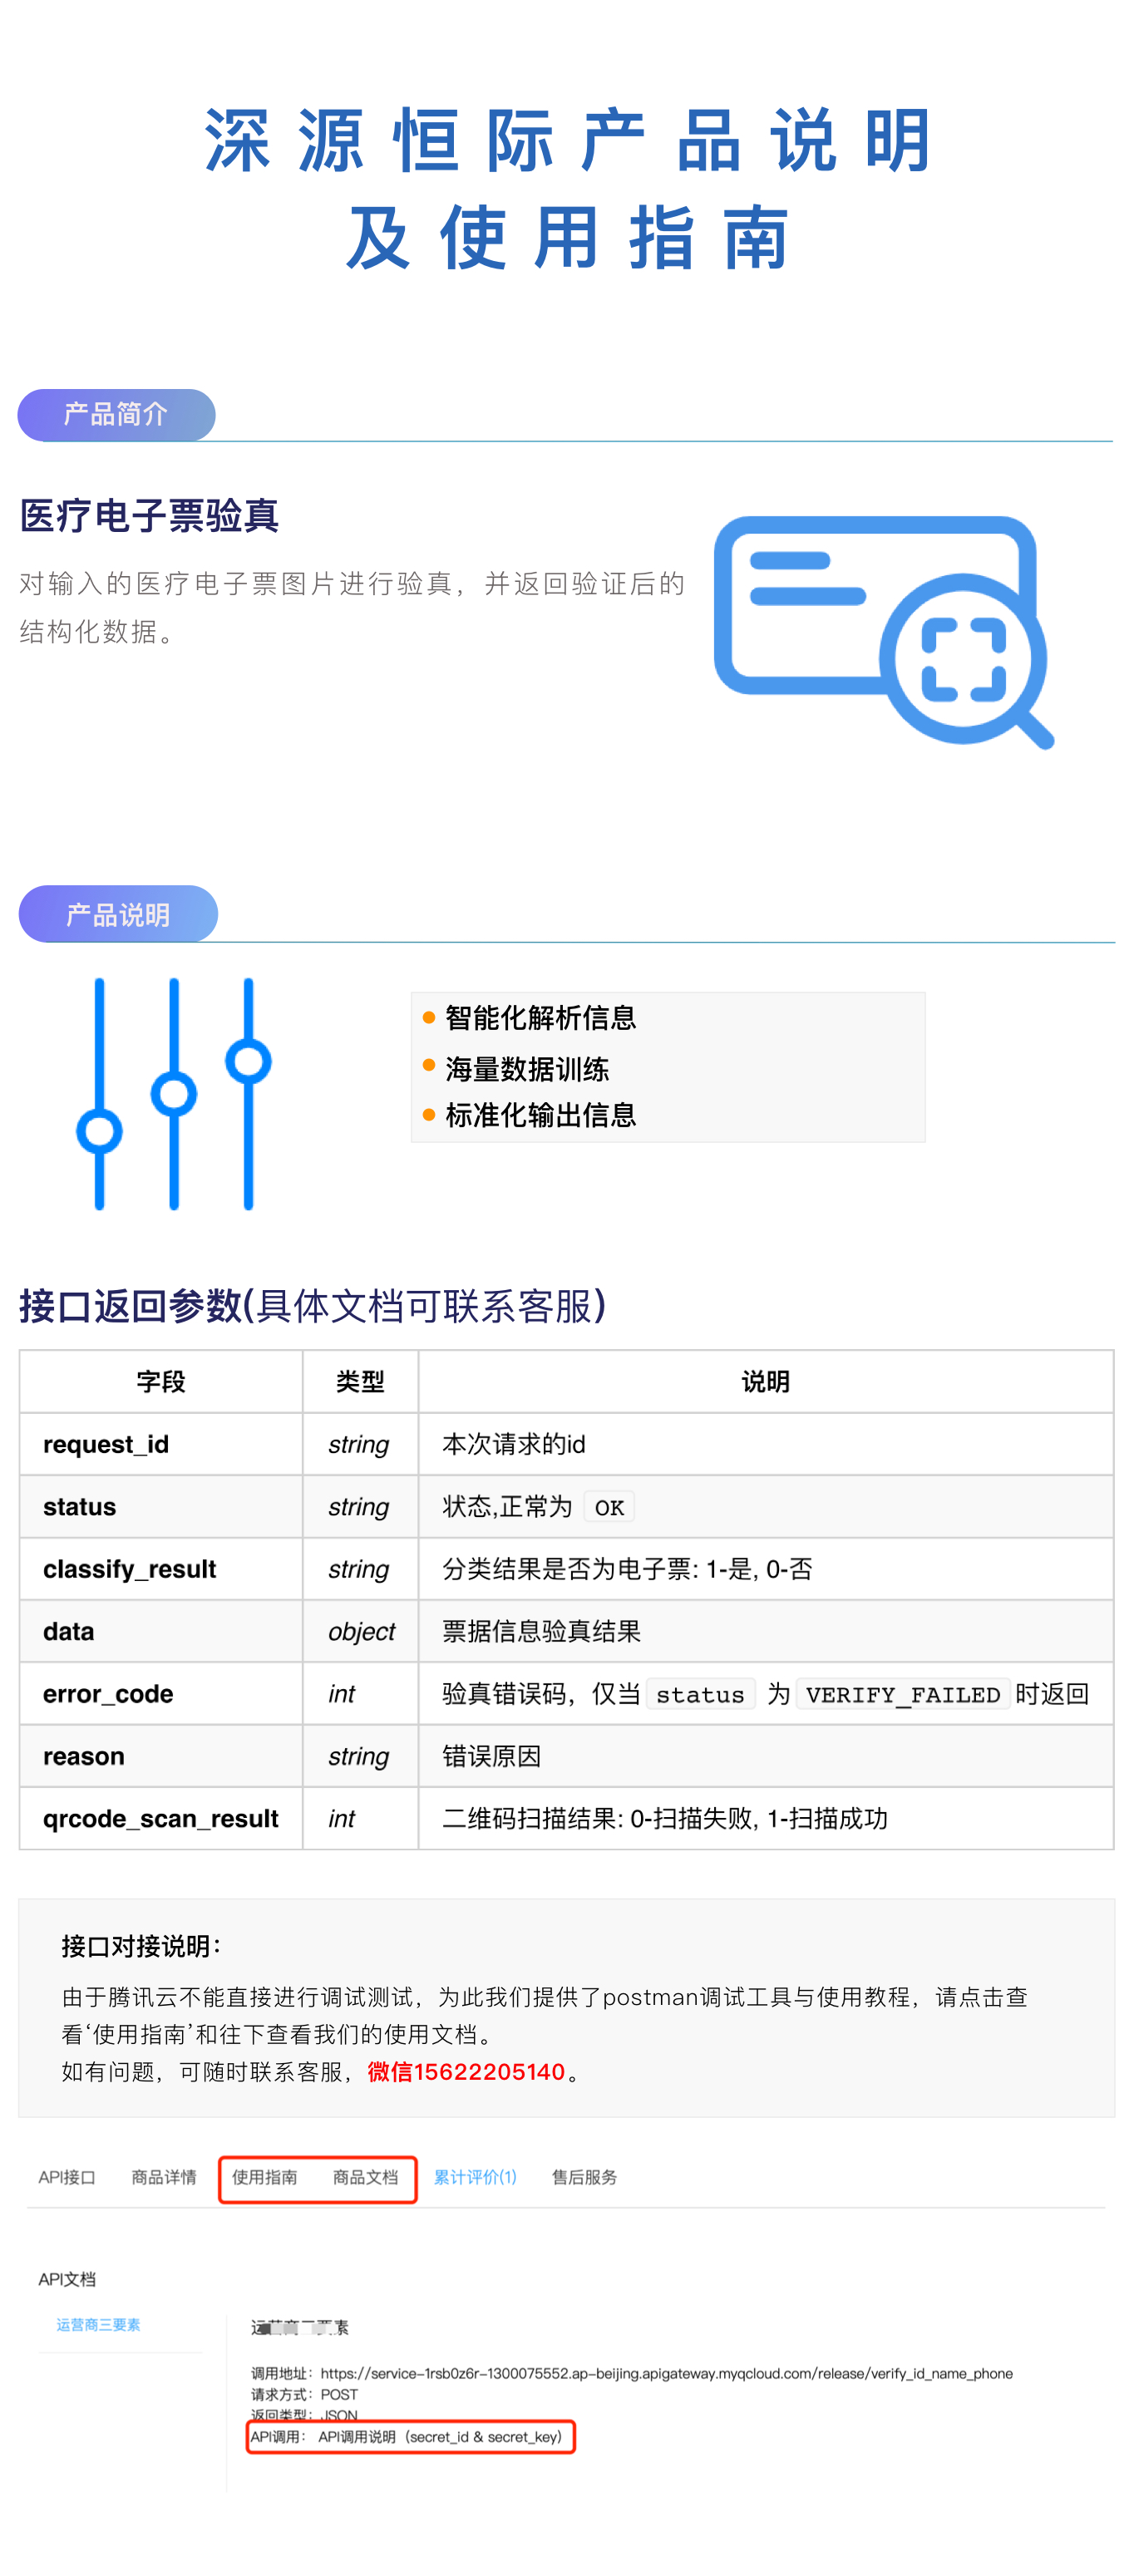Click the 产品说明 section badge

pos(118,914)
